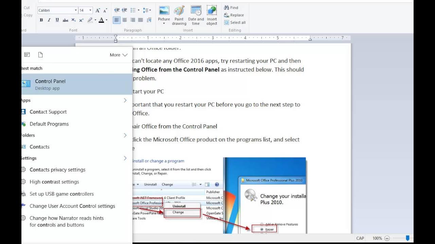
Task: Click the 100% zoom level text
Action: [377, 238]
